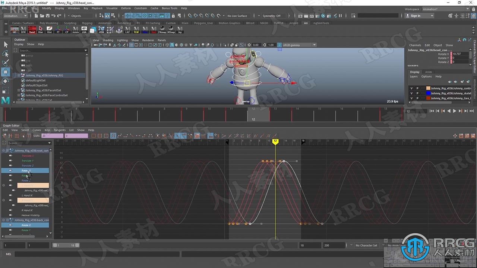Toggle playback P of Johnny_skelet layer
The height and width of the screenshot is (268, 477).
pos(417,93)
